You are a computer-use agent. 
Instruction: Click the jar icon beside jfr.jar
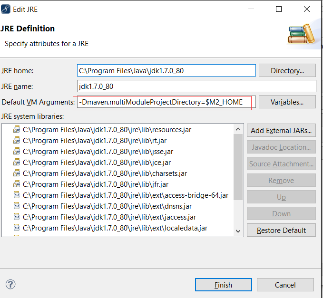[17, 184]
